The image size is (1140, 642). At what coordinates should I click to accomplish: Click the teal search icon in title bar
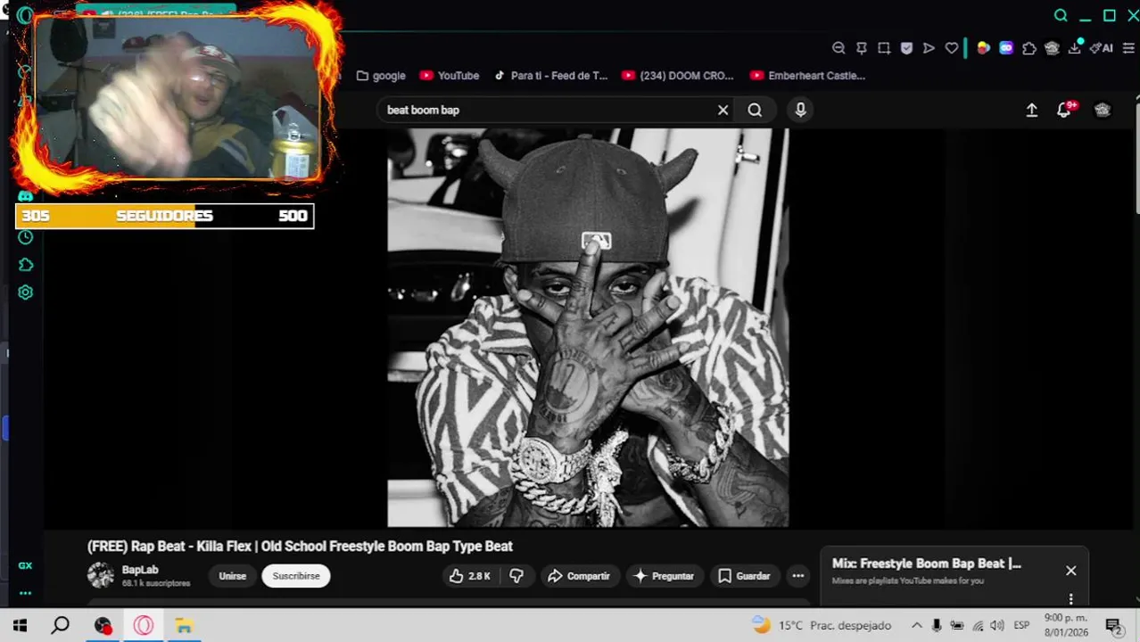[1061, 15]
